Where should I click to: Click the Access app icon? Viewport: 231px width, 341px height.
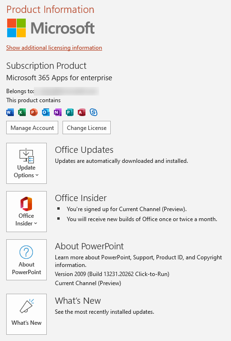(x=82, y=112)
